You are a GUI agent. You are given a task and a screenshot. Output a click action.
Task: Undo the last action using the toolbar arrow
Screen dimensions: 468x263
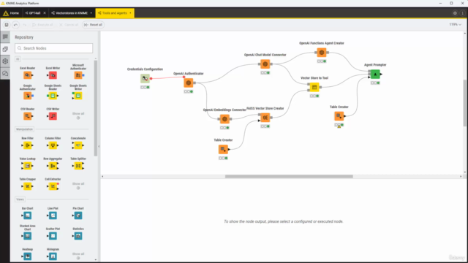[15, 25]
